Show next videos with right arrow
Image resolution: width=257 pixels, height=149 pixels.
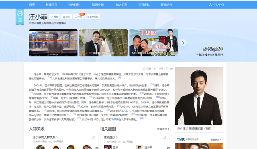pos(183,43)
